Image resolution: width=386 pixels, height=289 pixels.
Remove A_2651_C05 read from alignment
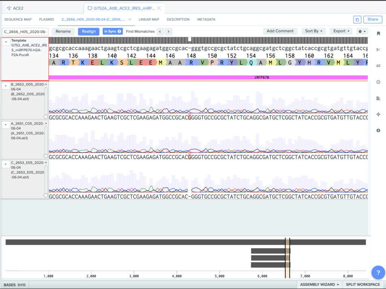[x=46, y=123]
